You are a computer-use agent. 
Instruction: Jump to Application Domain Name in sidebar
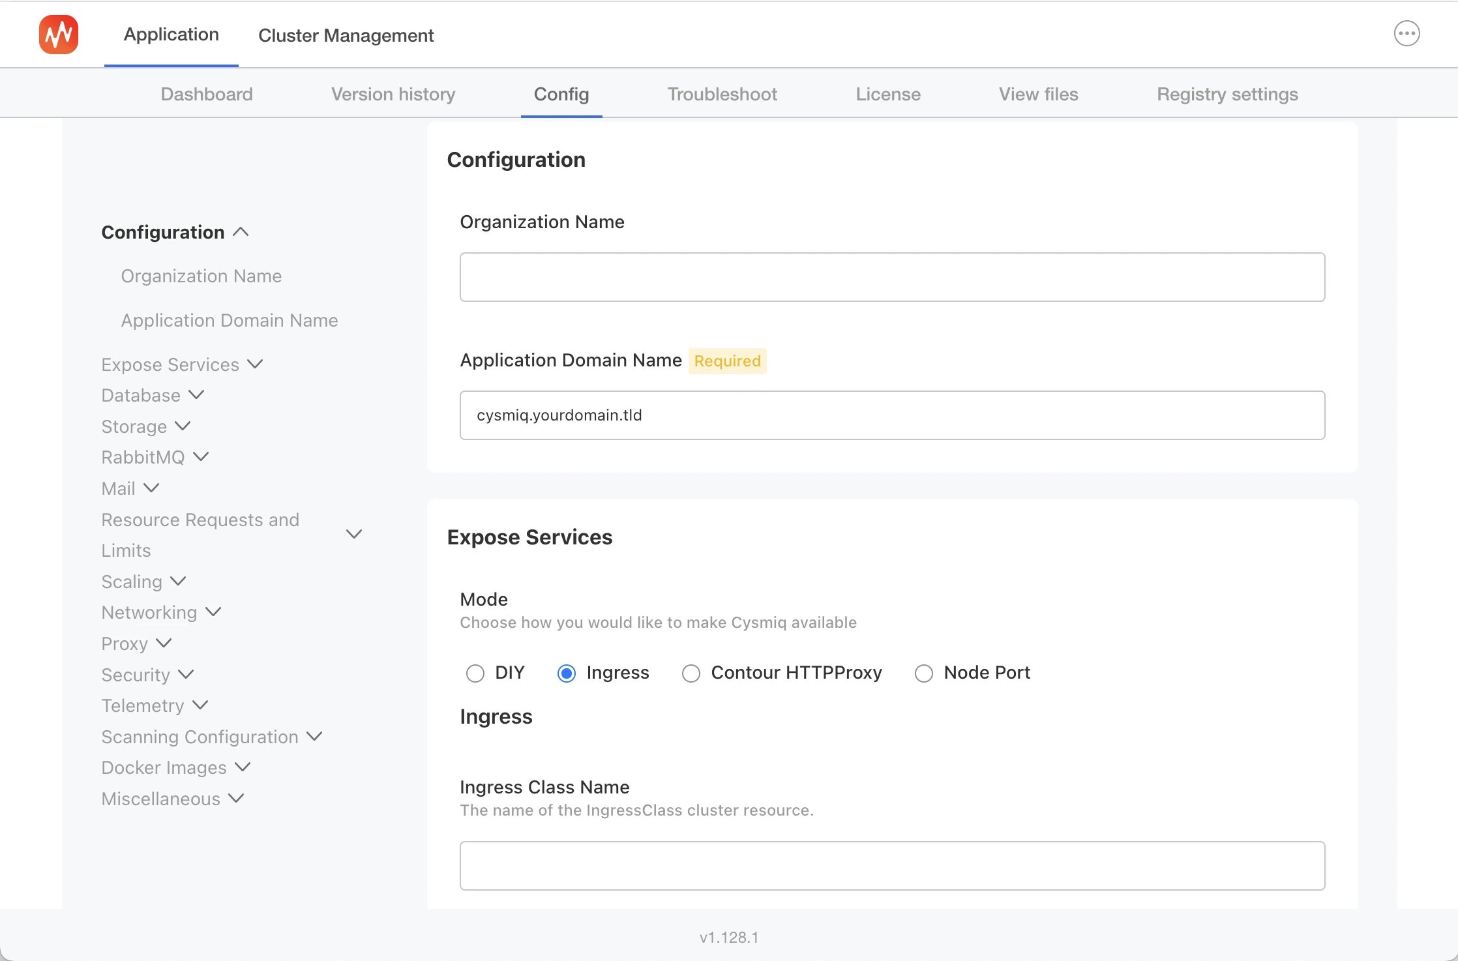[x=230, y=320]
